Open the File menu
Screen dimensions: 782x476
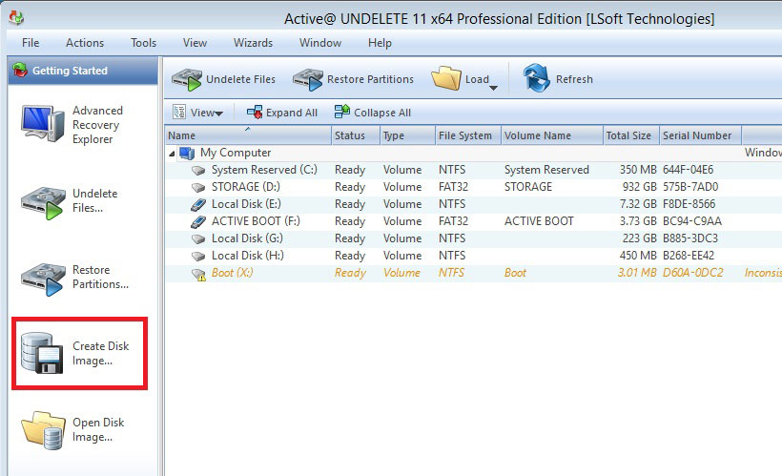31,43
